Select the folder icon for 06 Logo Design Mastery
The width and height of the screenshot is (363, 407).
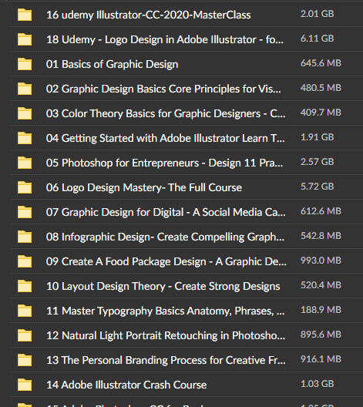pos(25,187)
